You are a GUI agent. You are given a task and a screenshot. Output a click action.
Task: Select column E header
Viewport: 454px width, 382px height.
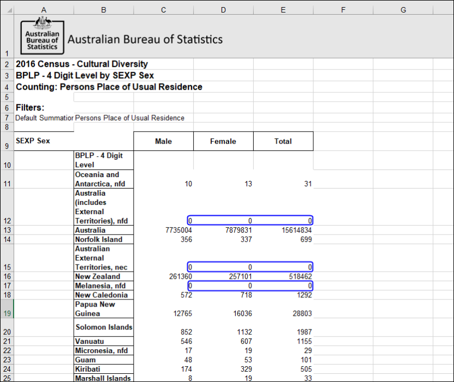[283, 9]
